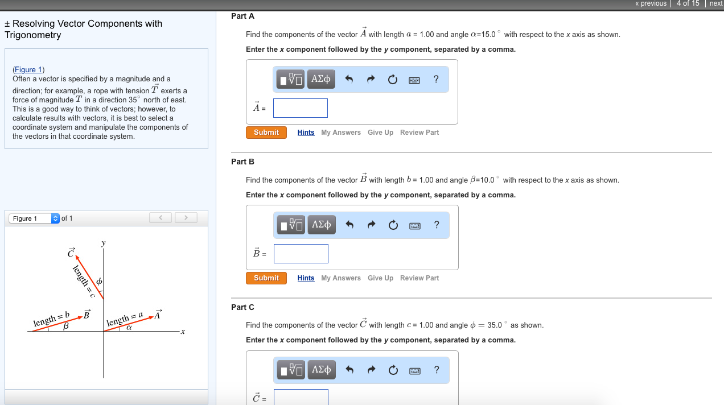Screen dimensions: 724x405
Task: Click the redo arrow in Part B editor
Action: pos(371,225)
